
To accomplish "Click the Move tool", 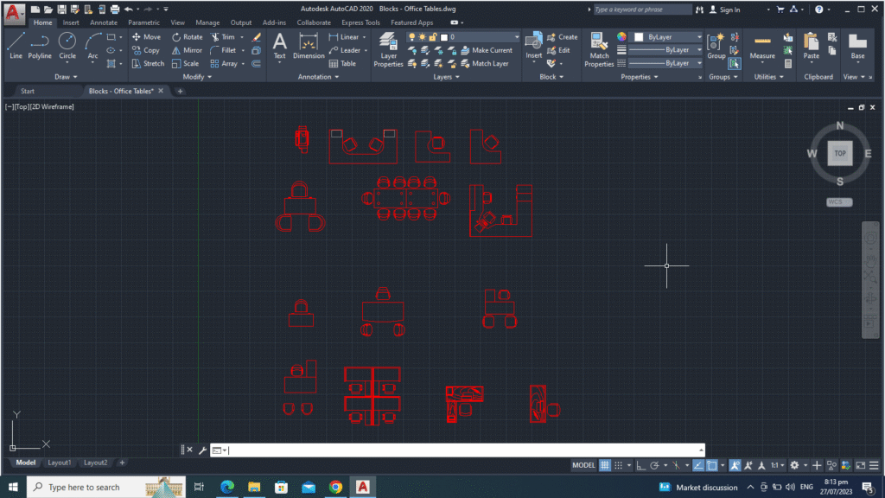I will pos(146,36).
